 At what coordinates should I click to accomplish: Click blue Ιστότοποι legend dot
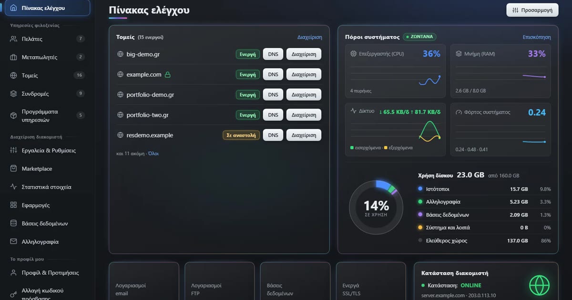[x=420, y=189]
